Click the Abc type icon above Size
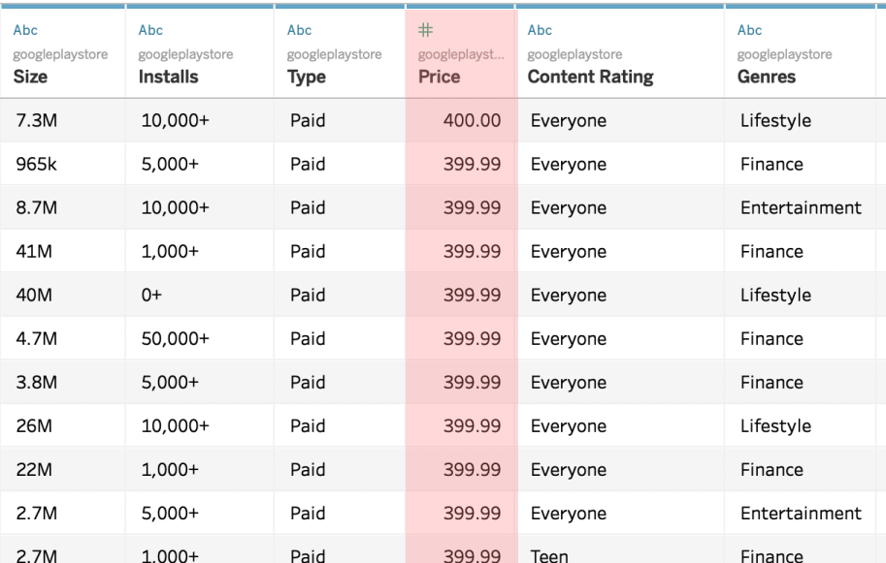Screen dimensions: 886x563 click(x=25, y=30)
